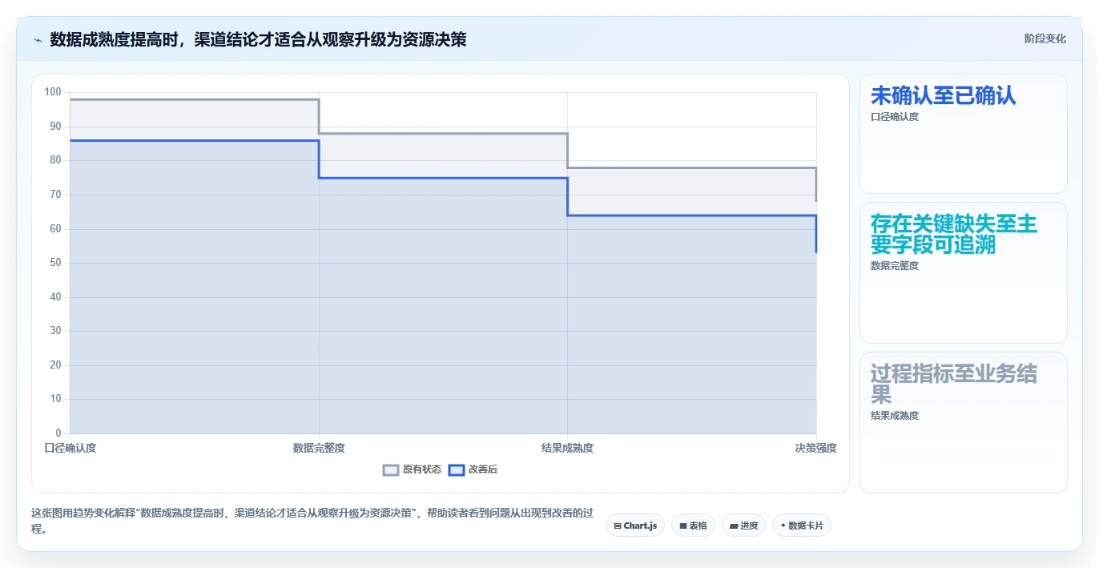
Task: Click the 决策强度 x-axis label
Action: [815, 448]
